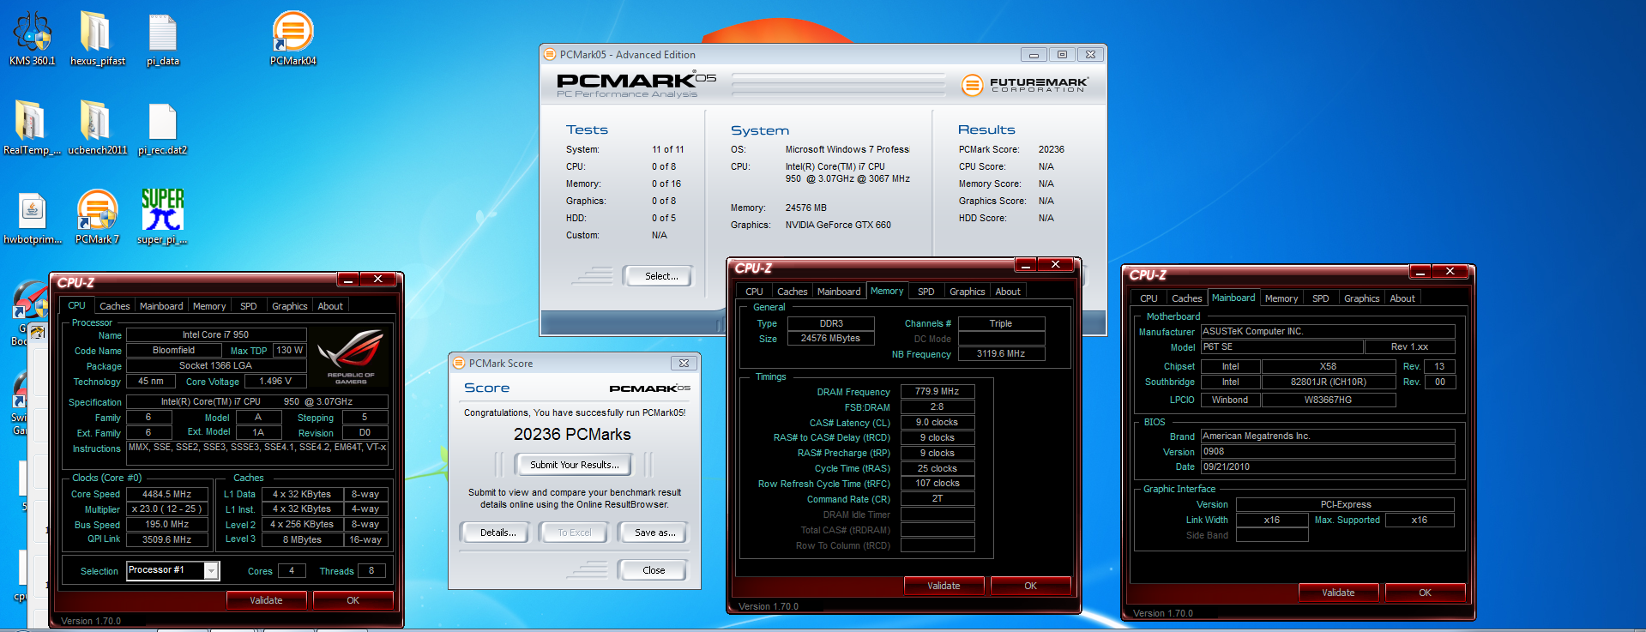This screenshot has width=1646, height=632.
Task: Launch the hwbotprime desktop icon
Action: (x=32, y=218)
